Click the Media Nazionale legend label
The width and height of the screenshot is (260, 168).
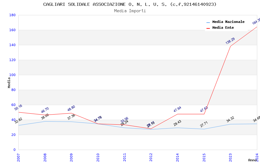[x=228, y=22]
